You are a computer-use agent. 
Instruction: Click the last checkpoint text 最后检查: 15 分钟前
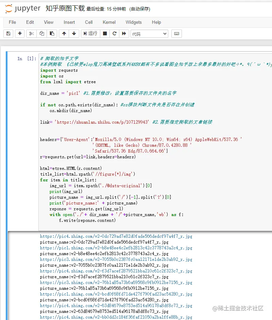[x=106, y=9]
